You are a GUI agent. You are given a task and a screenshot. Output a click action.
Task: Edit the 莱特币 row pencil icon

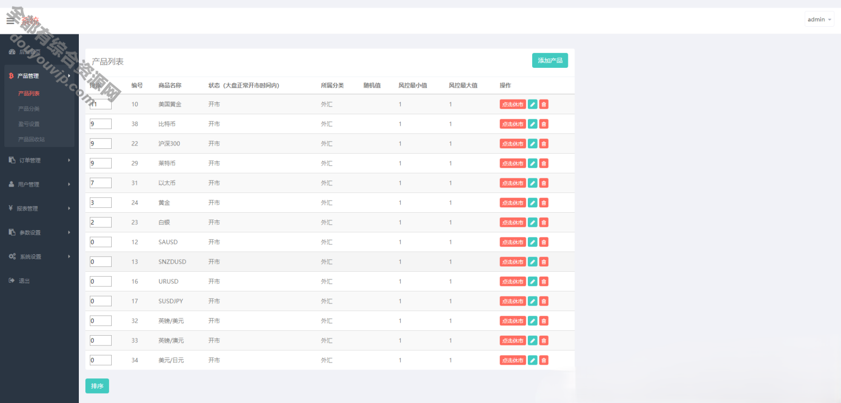[532, 163]
